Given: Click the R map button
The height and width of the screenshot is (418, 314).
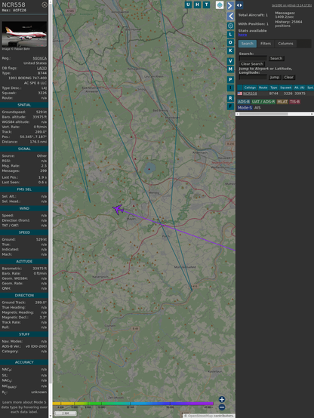Looking at the screenshot, I should [x=230, y=98].
